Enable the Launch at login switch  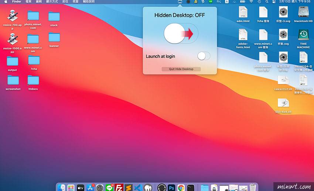(x=204, y=56)
